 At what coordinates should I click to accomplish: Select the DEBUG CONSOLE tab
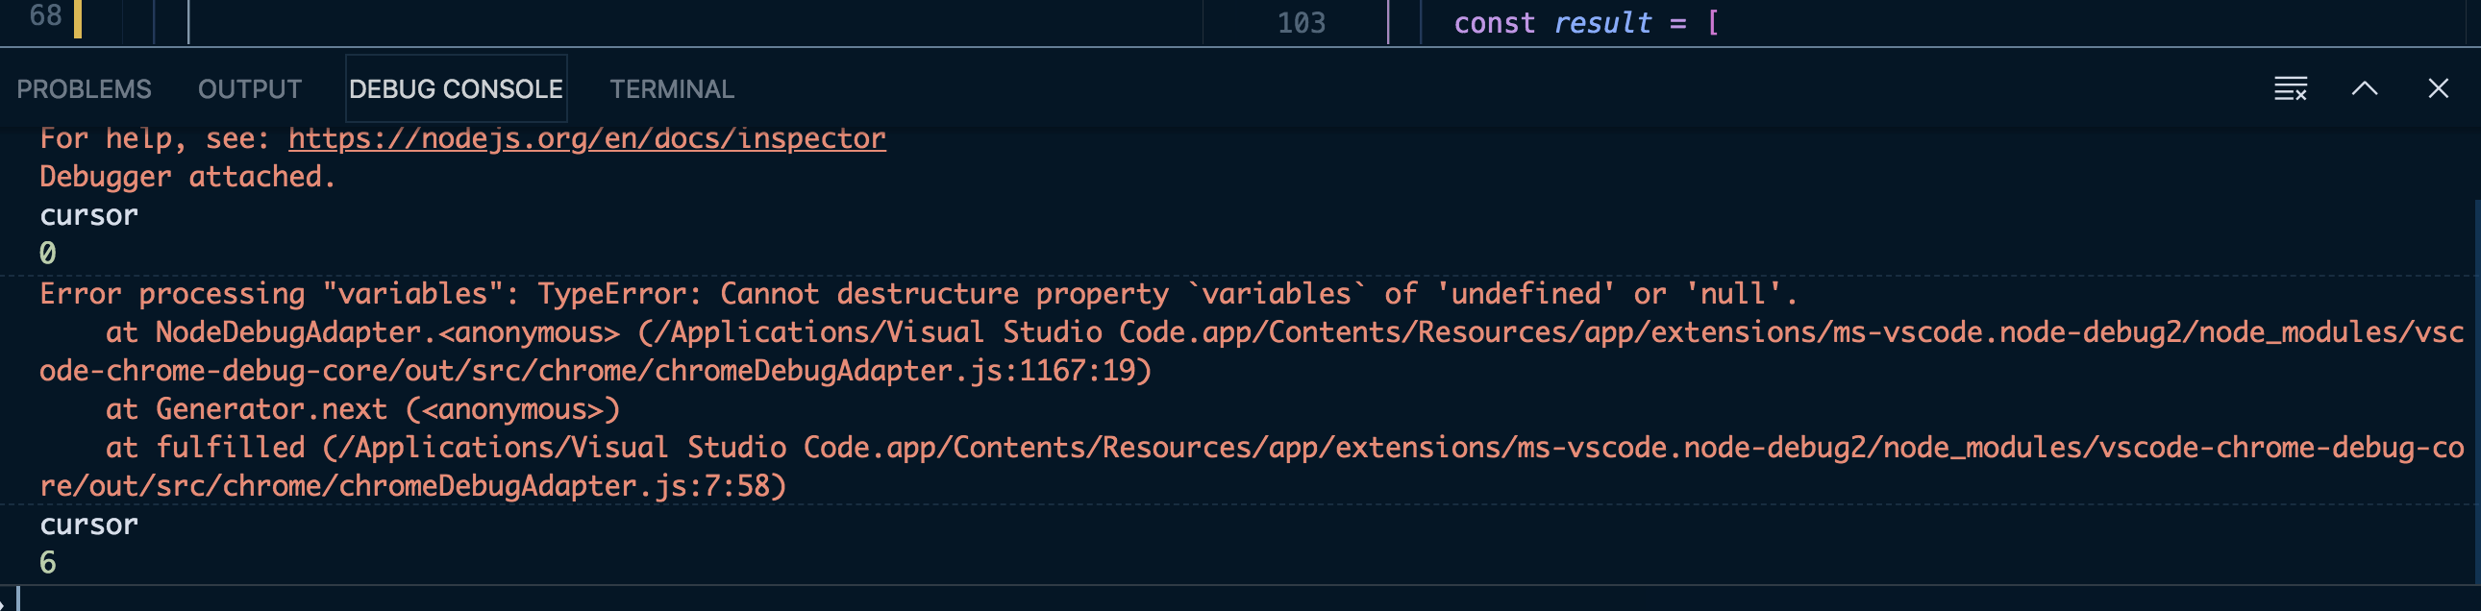[456, 89]
